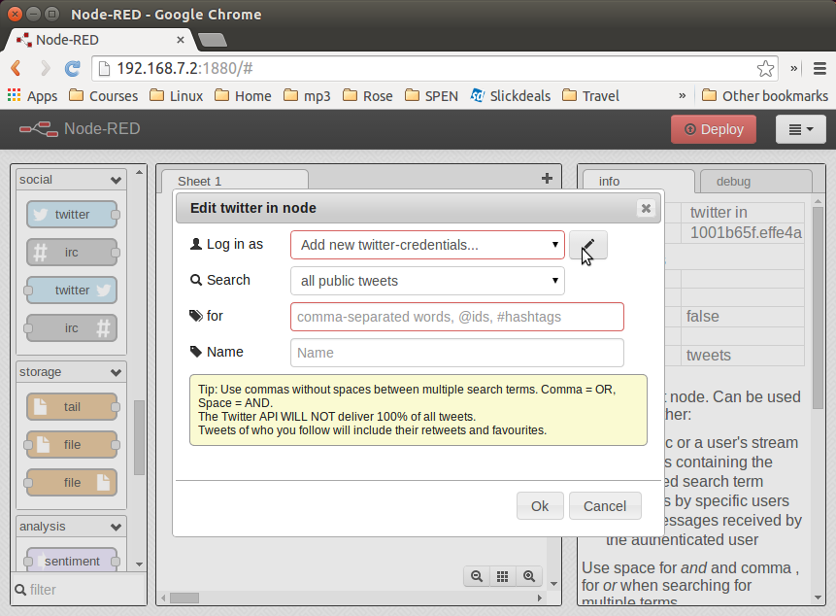The image size is (836, 616).
Task: Click the tail node in storage section
Action: click(x=70, y=406)
